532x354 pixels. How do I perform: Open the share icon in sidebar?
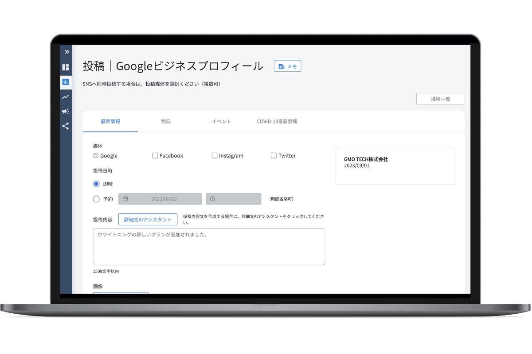coord(66,126)
